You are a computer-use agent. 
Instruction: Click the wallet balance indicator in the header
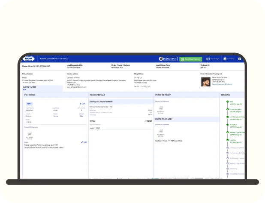168,58
